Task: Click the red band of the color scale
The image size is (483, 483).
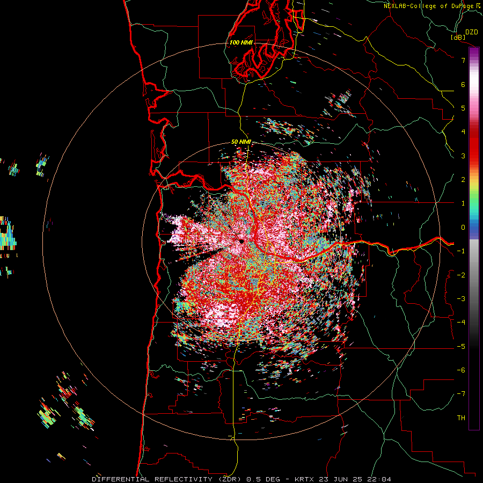Action: (474, 145)
